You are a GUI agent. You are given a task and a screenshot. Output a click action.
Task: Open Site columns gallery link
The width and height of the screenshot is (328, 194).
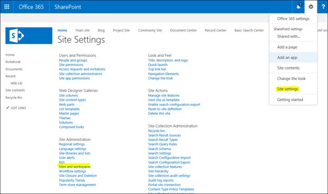point(68,96)
